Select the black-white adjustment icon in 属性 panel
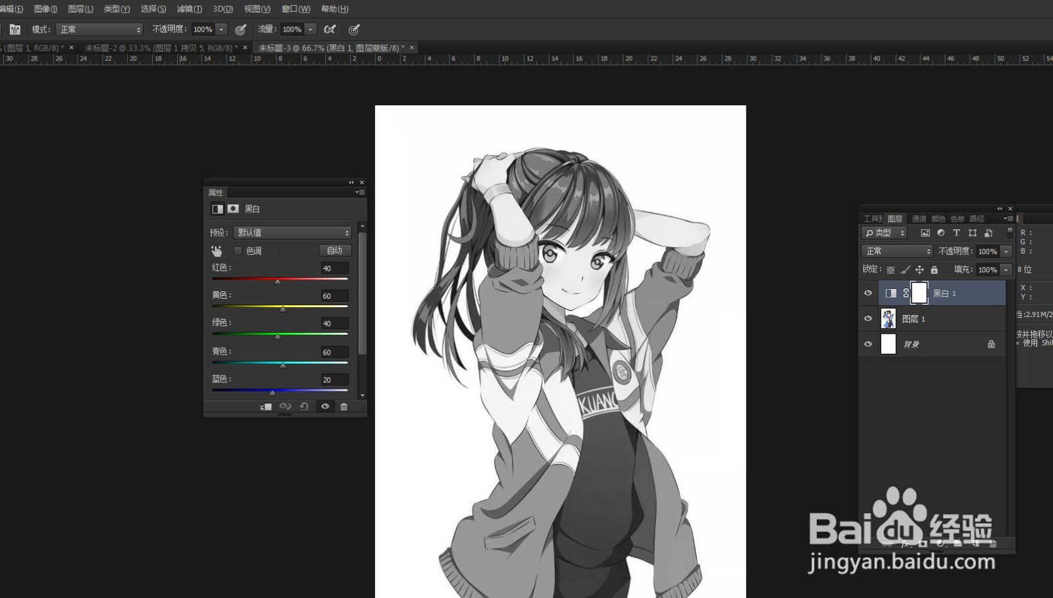1053x598 pixels. tap(217, 209)
